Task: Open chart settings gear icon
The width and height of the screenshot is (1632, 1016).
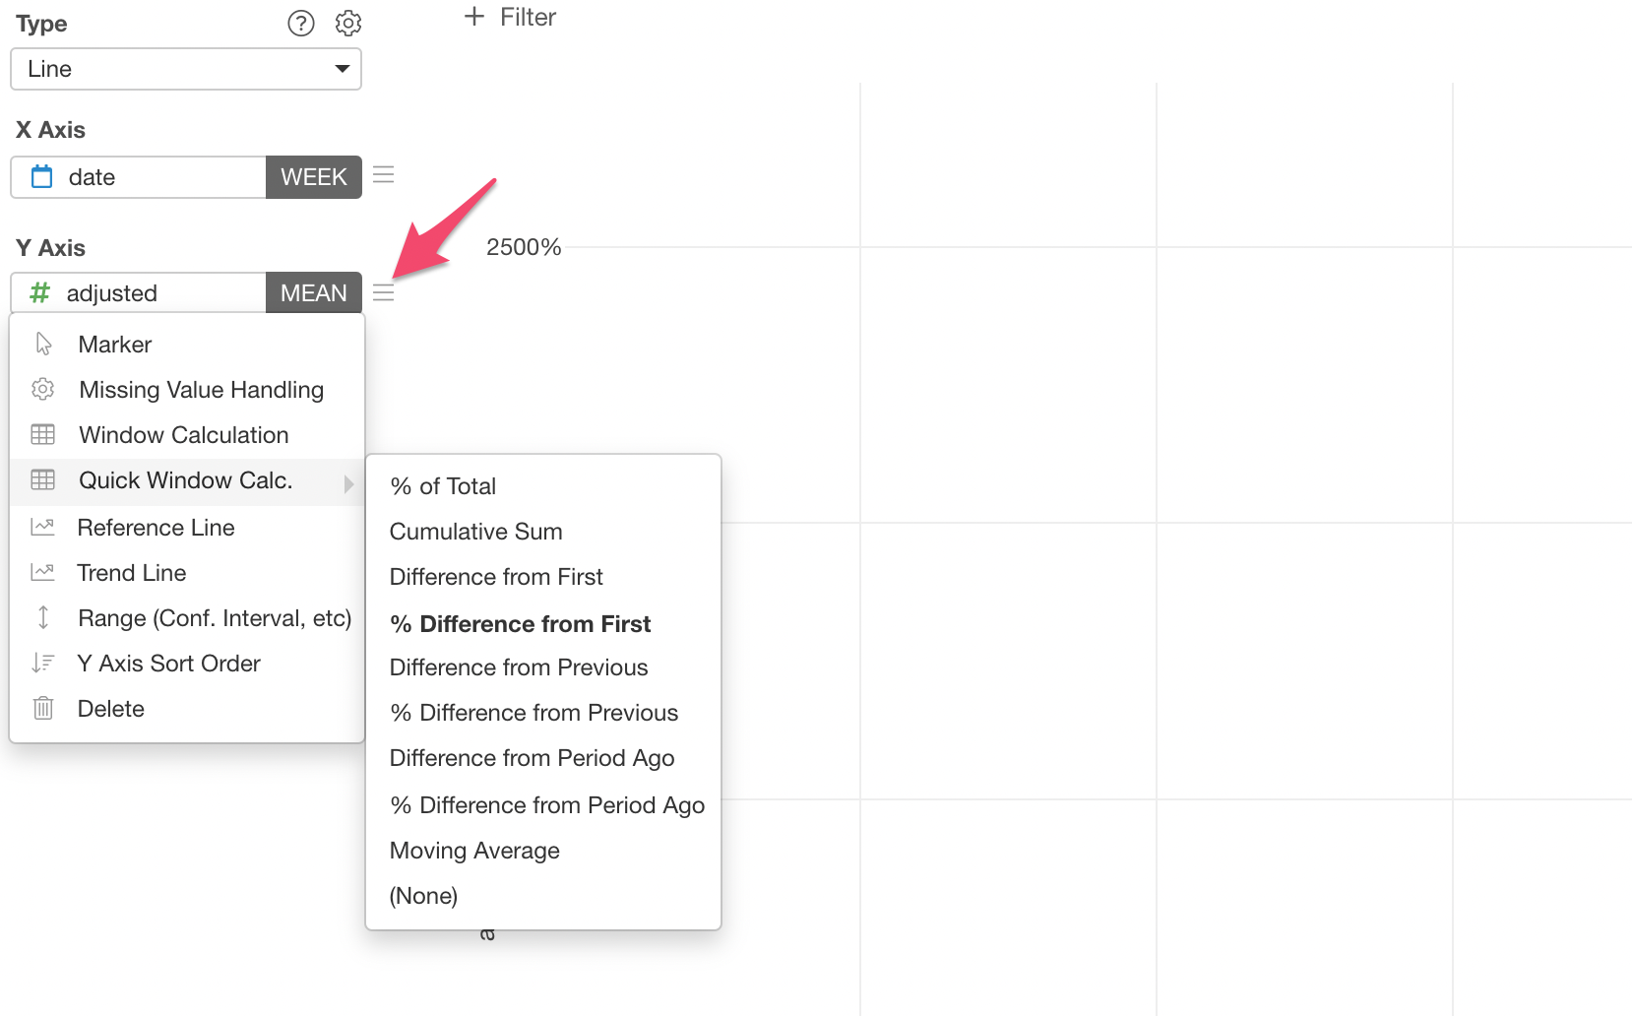Action: tap(348, 23)
